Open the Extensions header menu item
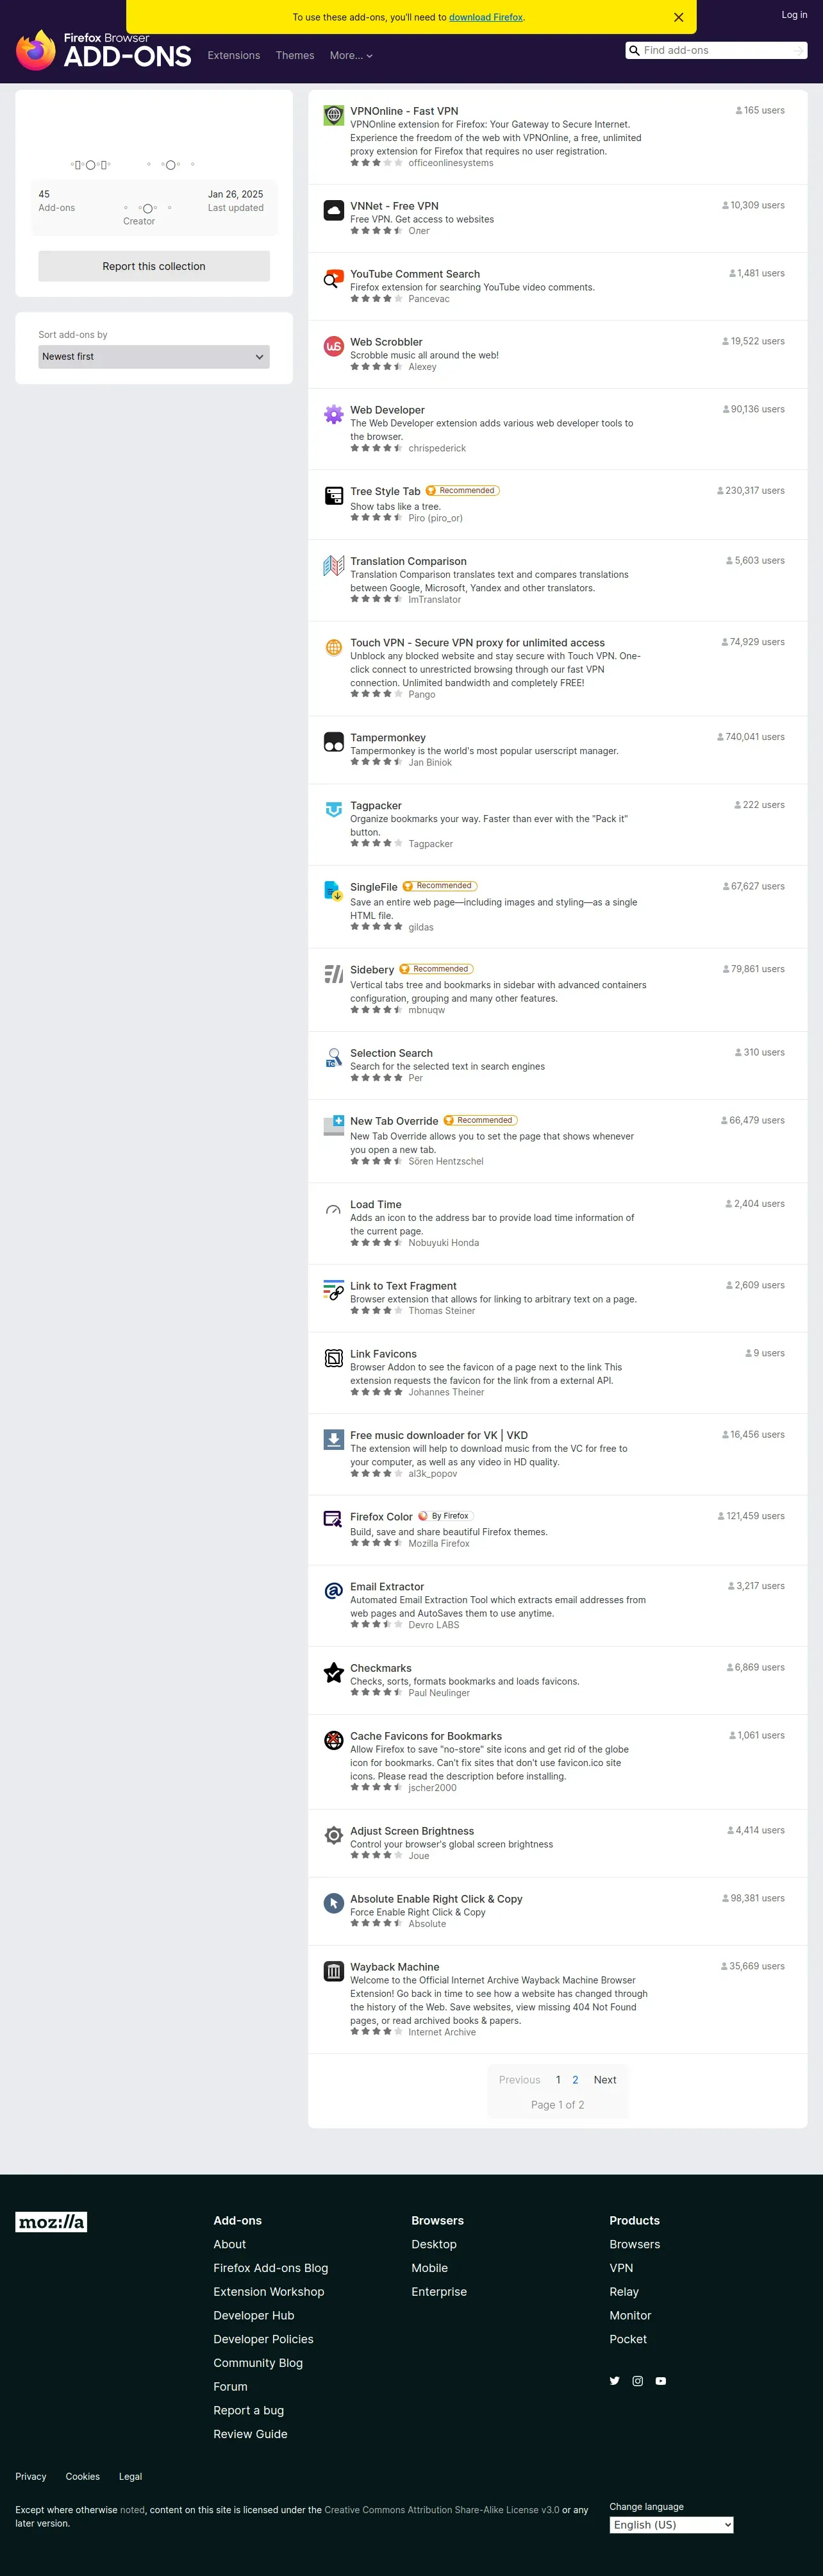 tap(234, 56)
